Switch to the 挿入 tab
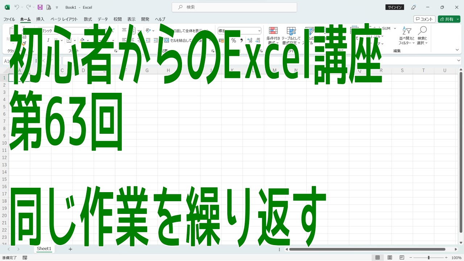 click(x=40, y=19)
